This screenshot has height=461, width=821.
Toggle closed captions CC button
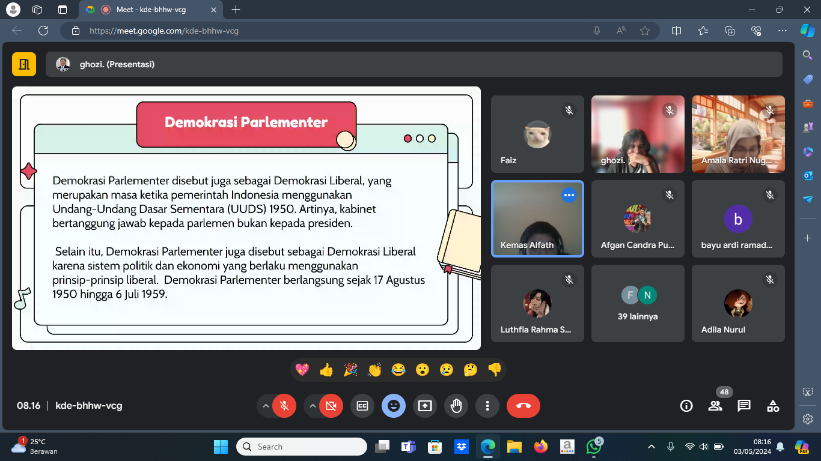click(362, 406)
